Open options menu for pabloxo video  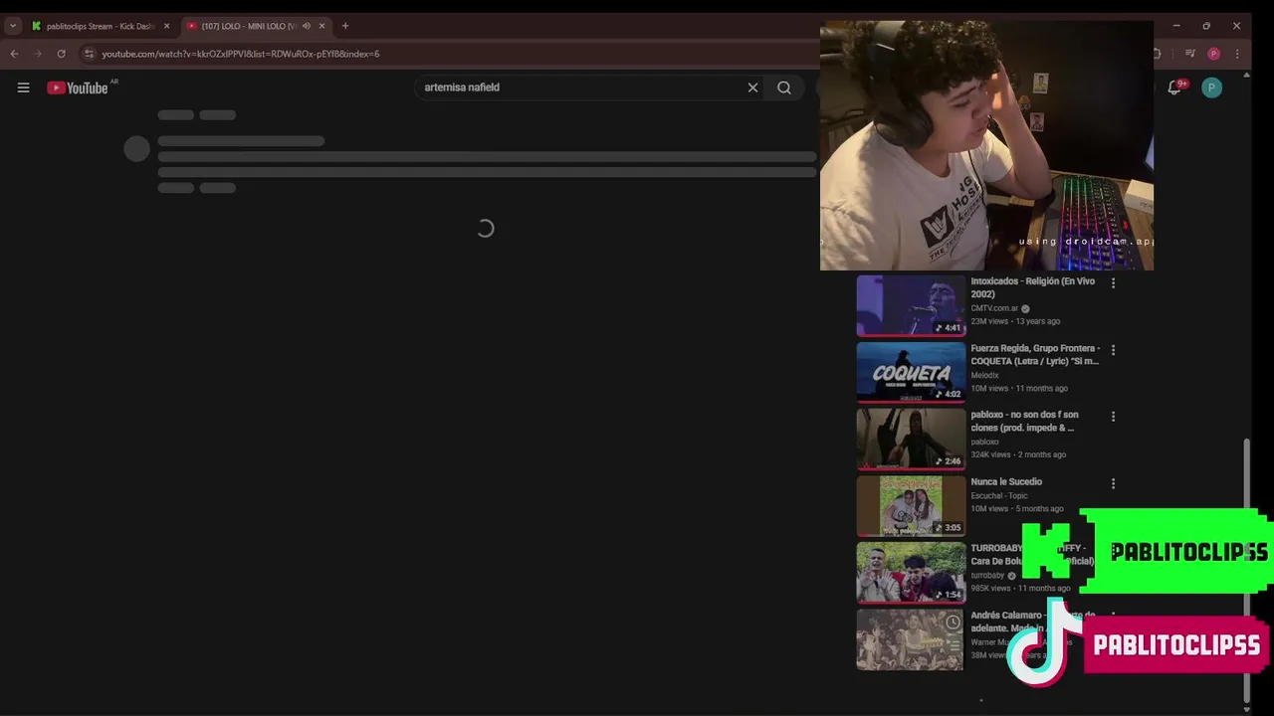1113,417
